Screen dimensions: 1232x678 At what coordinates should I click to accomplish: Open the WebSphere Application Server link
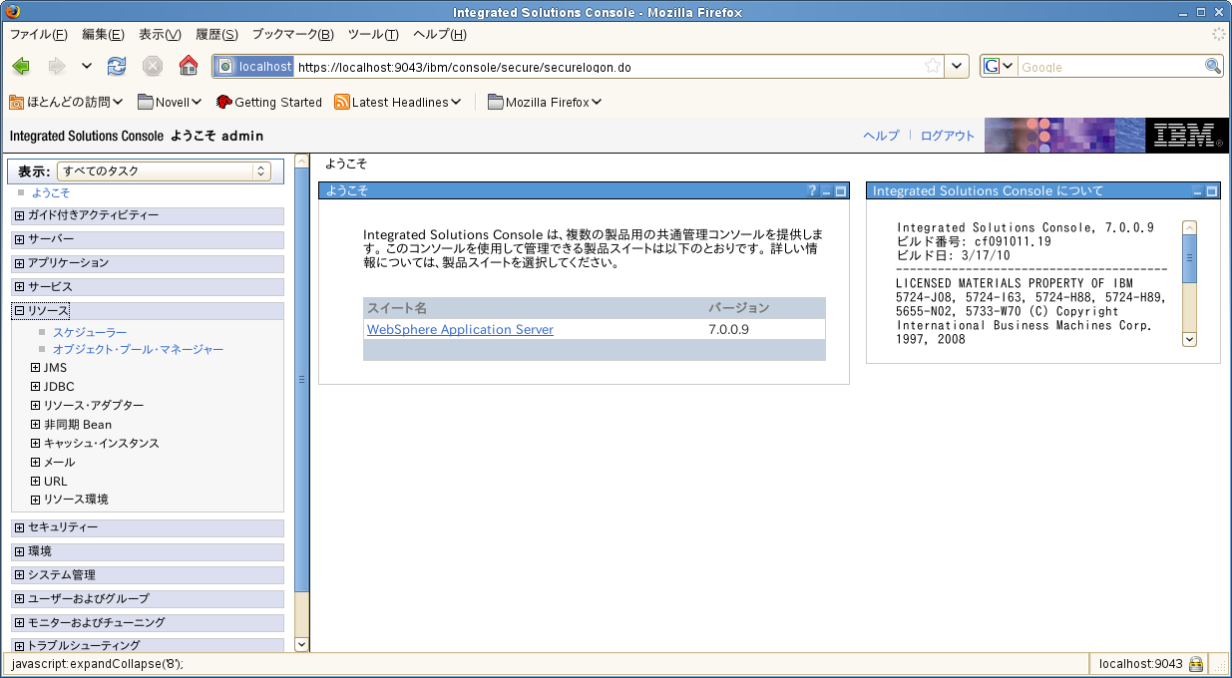[460, 330]
